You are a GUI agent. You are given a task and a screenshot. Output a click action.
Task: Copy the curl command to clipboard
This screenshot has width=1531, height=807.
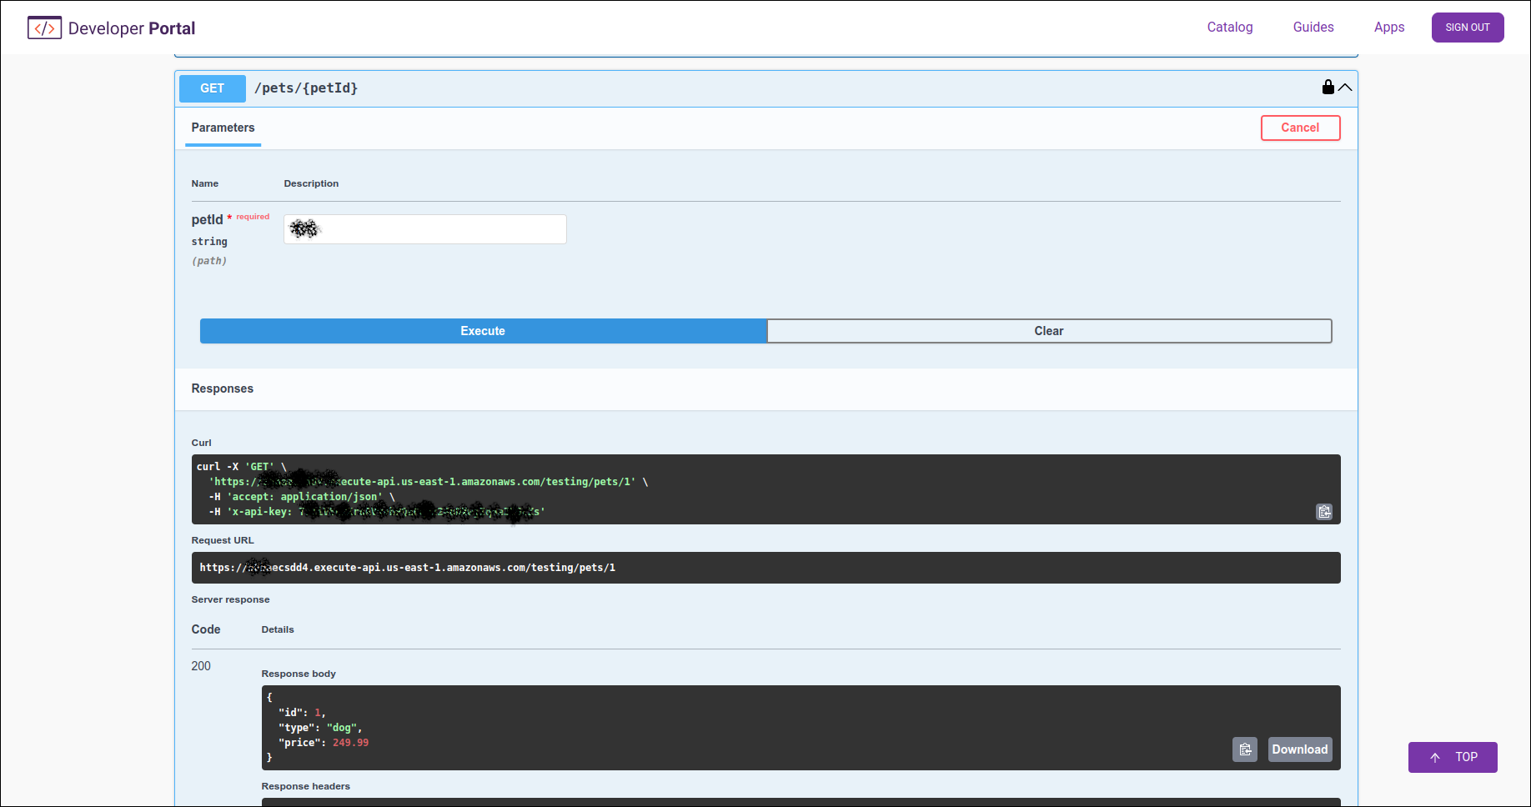1324,512
